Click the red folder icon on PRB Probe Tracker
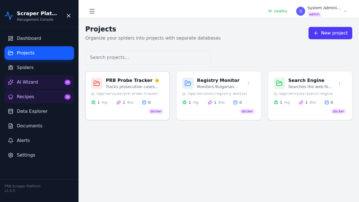359x202 pixels. click(x=96, y=83)
